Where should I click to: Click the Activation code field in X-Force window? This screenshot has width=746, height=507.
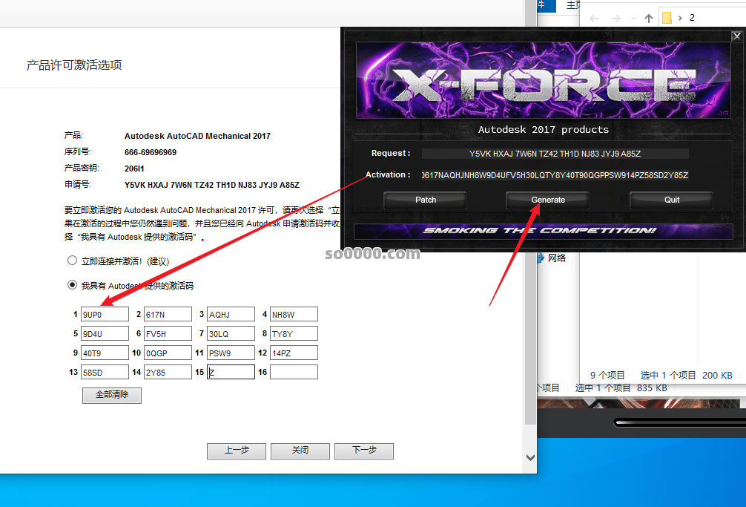click(x=555, y=175)
